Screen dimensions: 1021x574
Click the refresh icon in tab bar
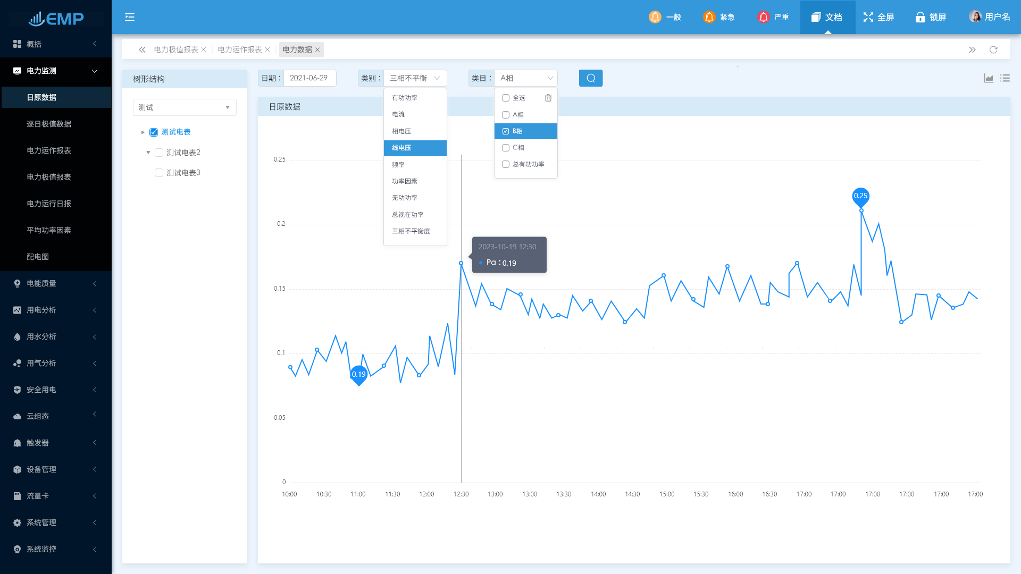993,49
